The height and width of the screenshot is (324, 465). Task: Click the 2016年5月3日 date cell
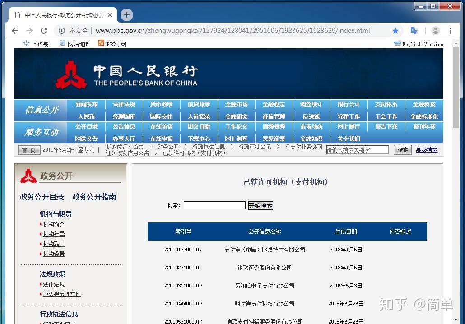346,286
